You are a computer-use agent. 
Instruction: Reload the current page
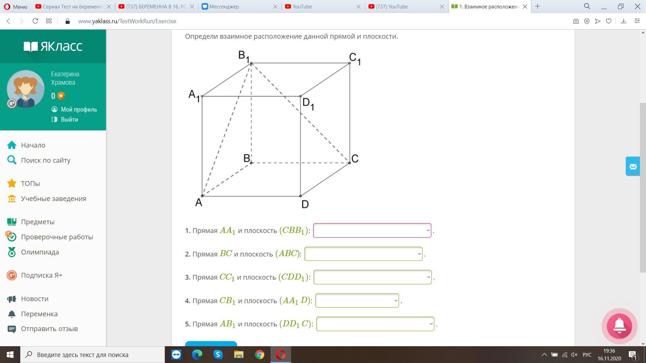(x=35, y=21)
